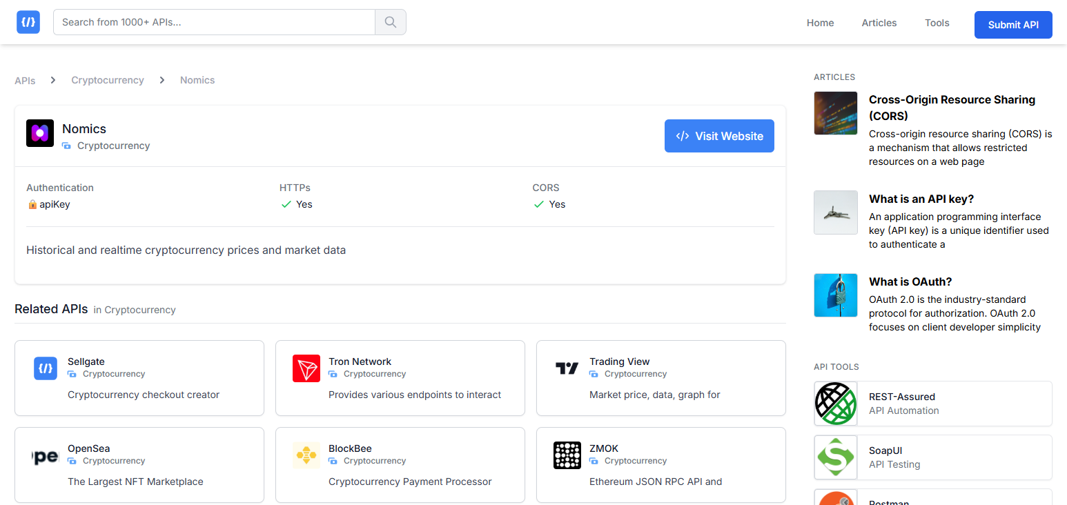
Task: Click the 'Cryptocurrency checkout creator' description
Action: pos(144,395)
